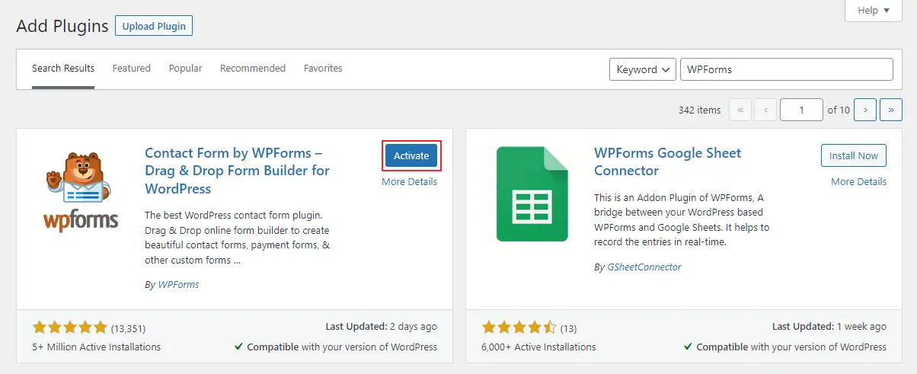Open the GSheetConnector author link

pyautogui.click(x=644, y=267)
